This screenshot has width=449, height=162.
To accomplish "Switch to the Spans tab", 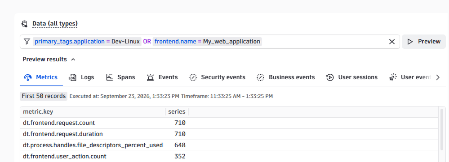I will [120, 77].
